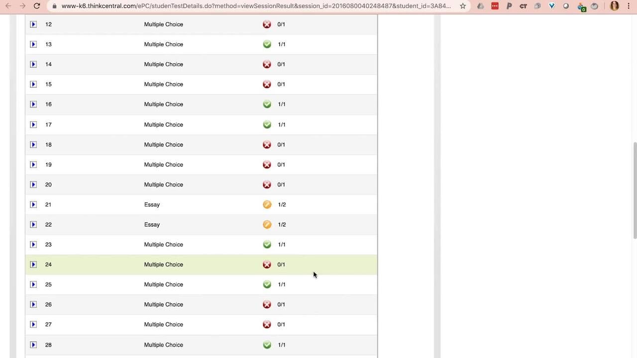Select 'Essay' type for question 22

[x=152, y=224]
